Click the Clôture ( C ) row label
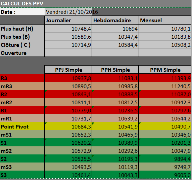This screenshot has width=192, height=180. point(15,45)
